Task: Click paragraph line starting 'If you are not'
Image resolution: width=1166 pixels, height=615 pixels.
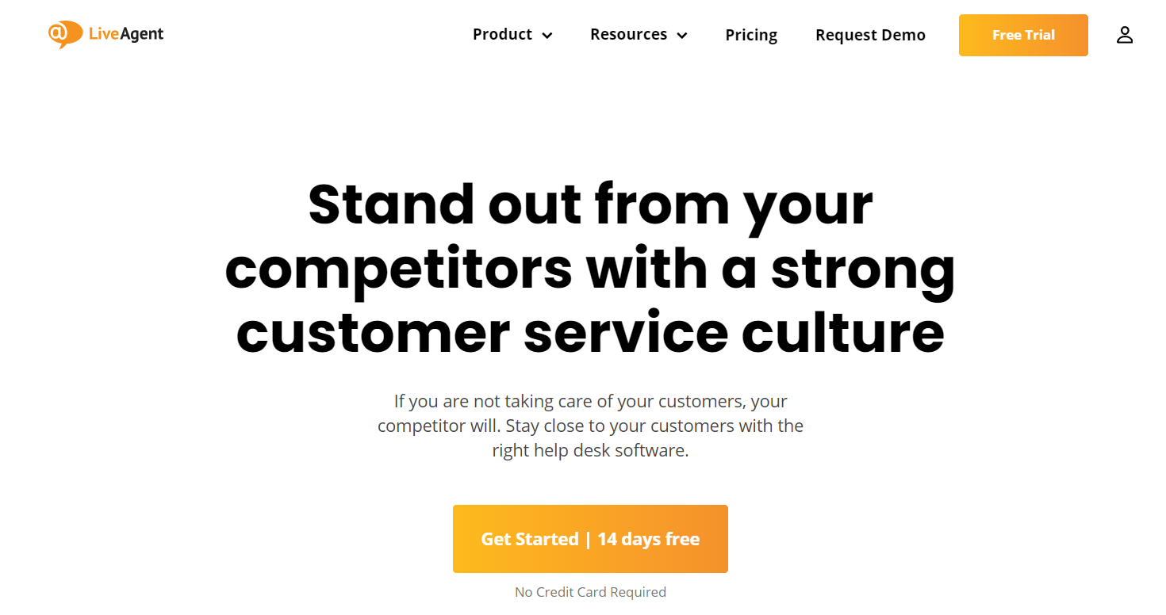Action: click(591, 401)
